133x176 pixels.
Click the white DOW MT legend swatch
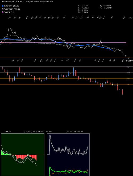click(x=3, y=9)
